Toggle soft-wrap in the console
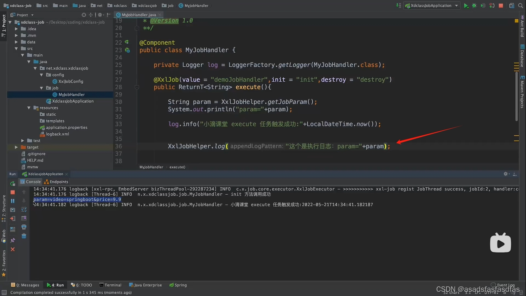The width and height of the screenshot is (526, 296). [x=24, y=209]
